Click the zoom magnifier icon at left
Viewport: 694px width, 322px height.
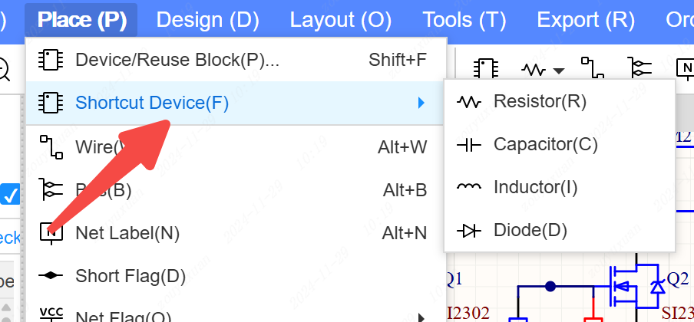tap(4, 70)
